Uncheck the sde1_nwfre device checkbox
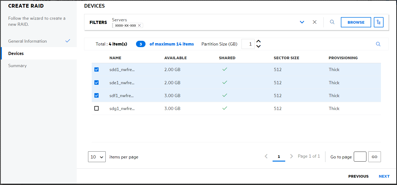 tap(96, 83)
